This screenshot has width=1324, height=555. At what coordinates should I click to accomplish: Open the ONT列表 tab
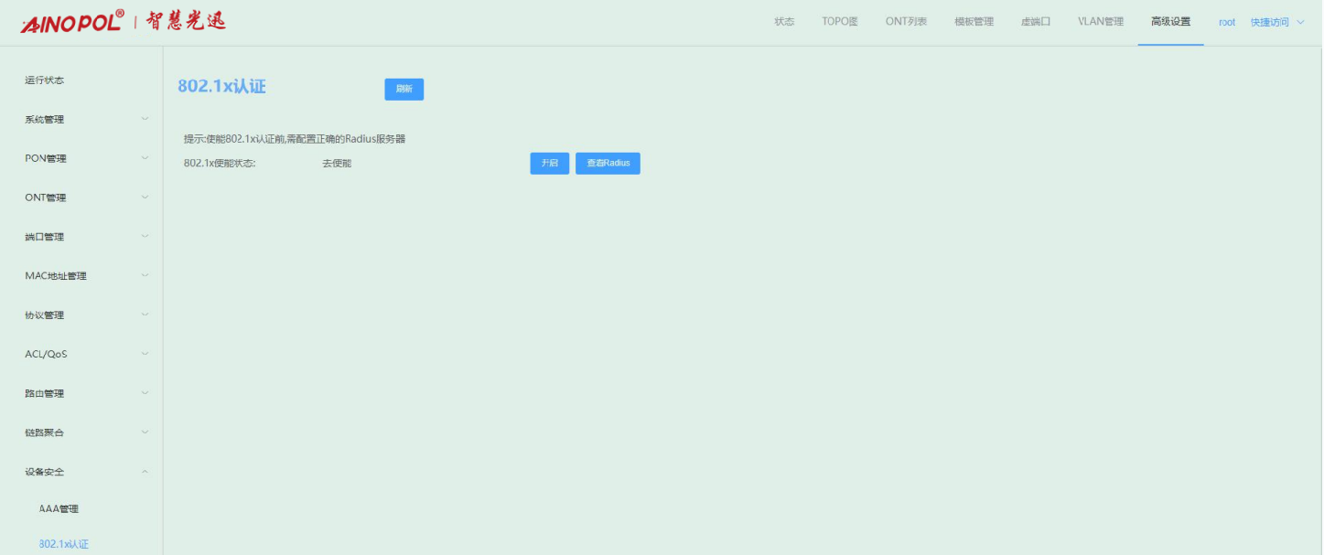coord(906,22)
